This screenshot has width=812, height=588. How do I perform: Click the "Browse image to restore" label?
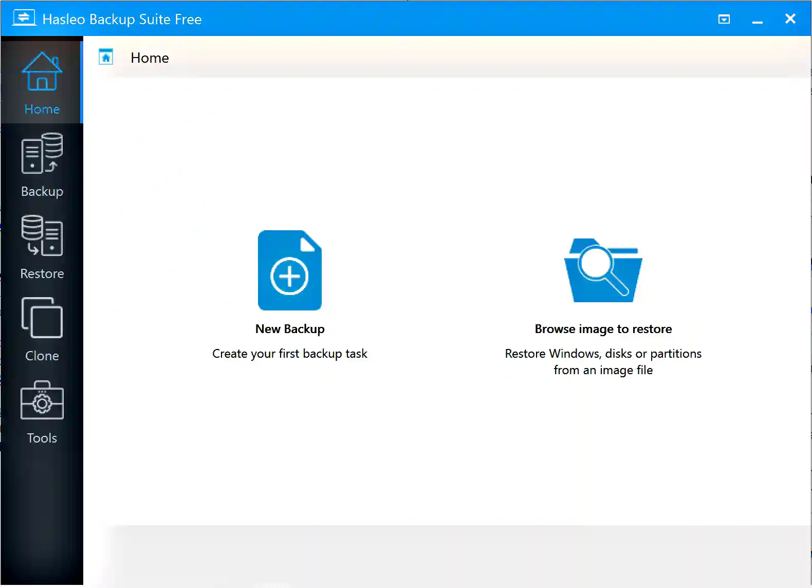pyautogui.click(x=603, y=329)
